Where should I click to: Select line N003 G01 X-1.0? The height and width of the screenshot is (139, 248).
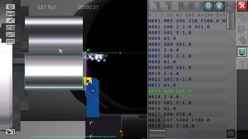[x=188, y=33]
